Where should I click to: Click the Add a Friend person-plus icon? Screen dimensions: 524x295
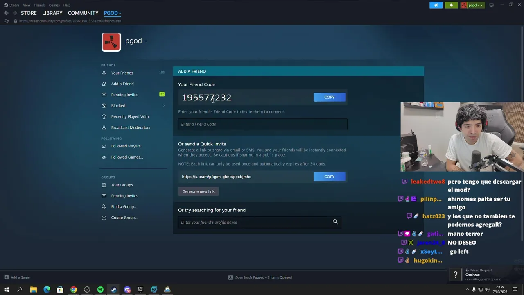coord(104,84)
